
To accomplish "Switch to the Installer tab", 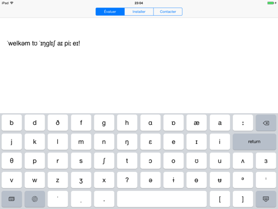I will click(x=139, y=12).
